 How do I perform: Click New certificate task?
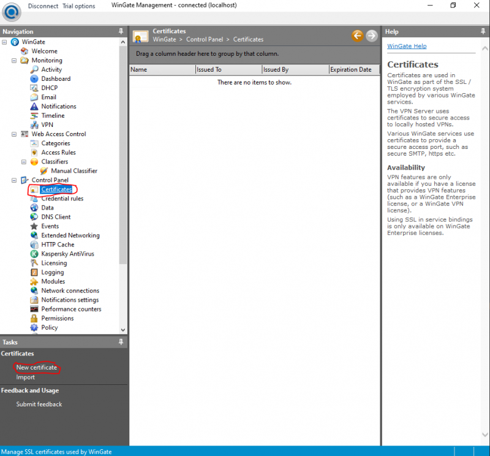(37, 368)
